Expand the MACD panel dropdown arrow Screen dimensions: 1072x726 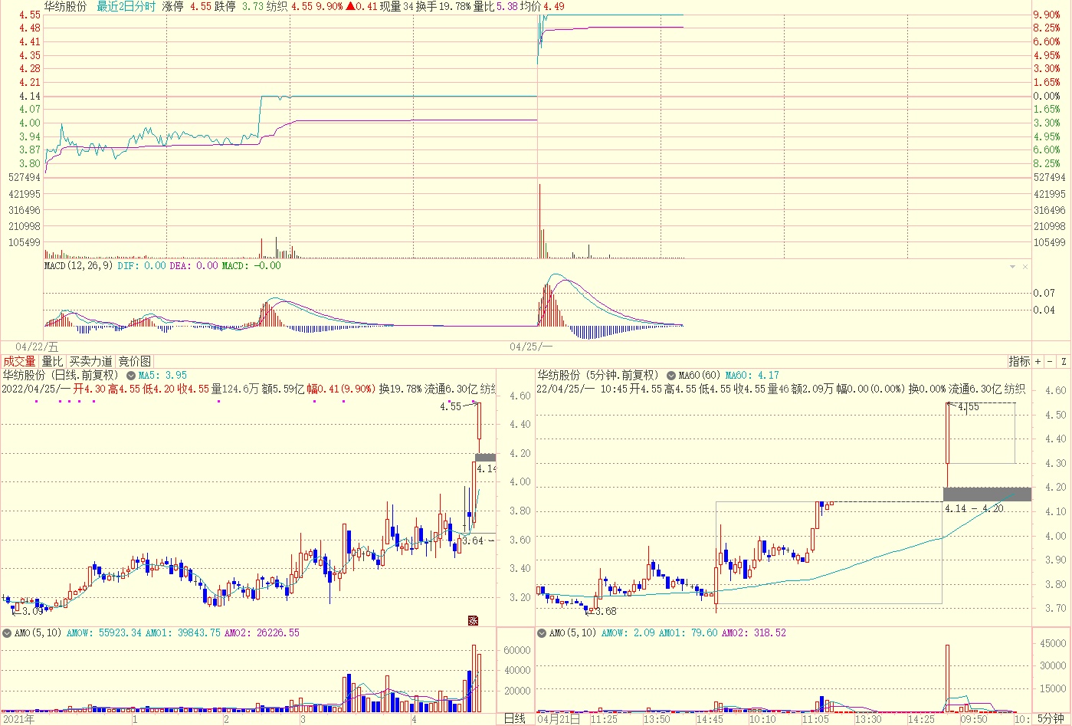click(x=1013, y=267)
